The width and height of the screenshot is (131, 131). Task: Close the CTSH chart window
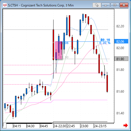(124, 5)
